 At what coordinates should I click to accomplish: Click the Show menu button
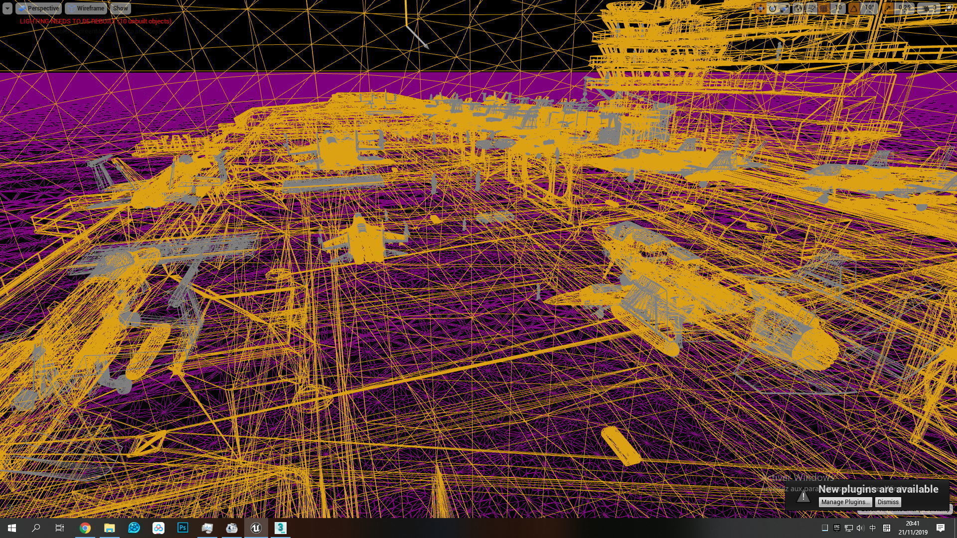pos(120,8)
